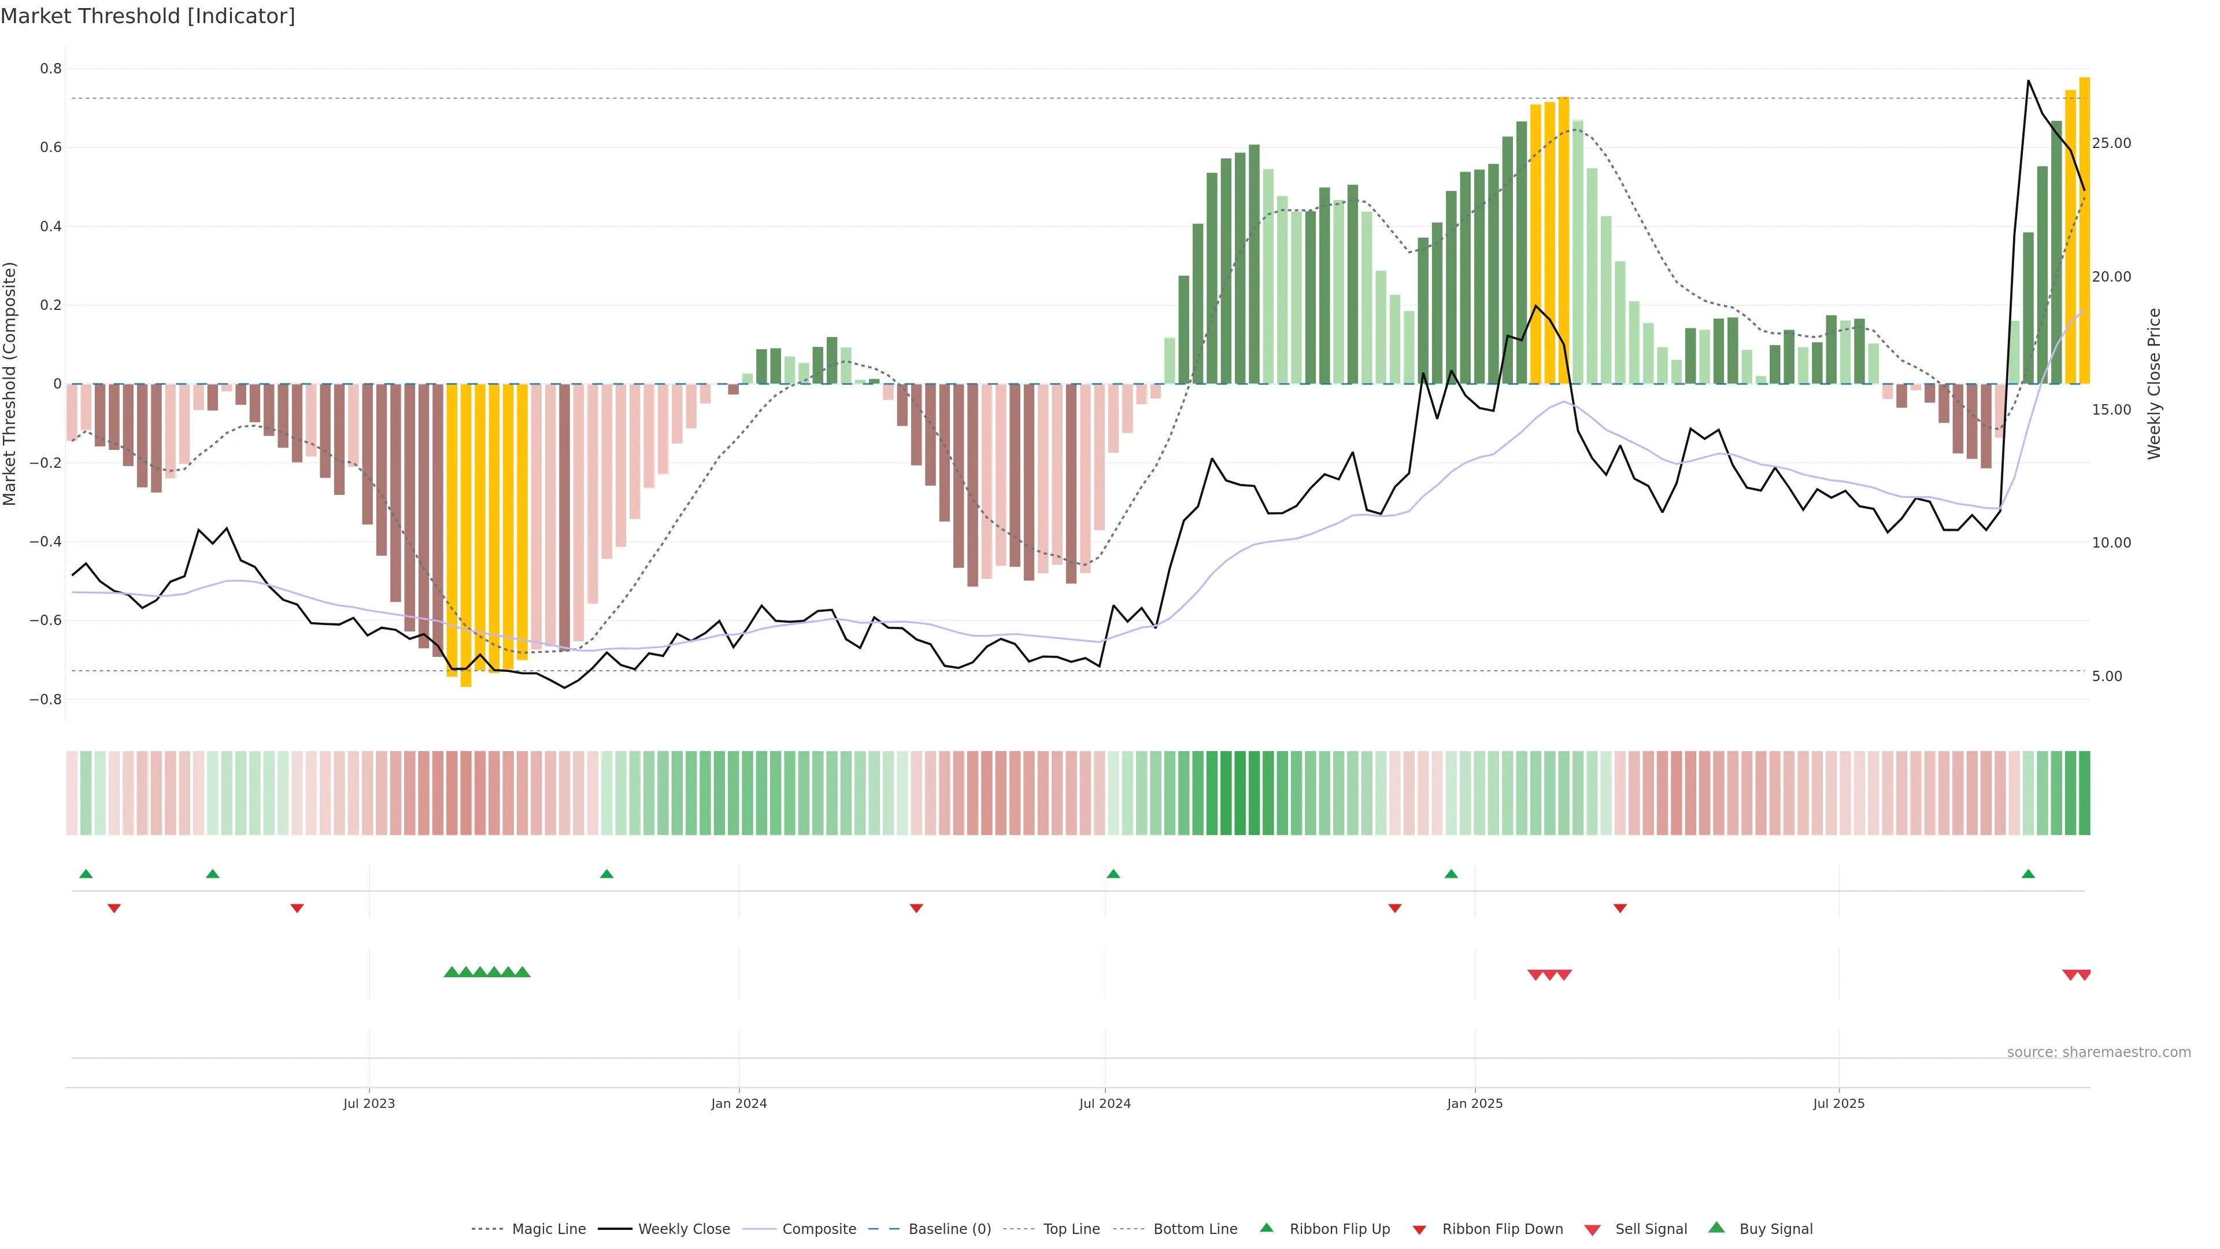Click the first green buy signal triangle in cluster
The image size is (2220, 1249).
pos(451,972)
